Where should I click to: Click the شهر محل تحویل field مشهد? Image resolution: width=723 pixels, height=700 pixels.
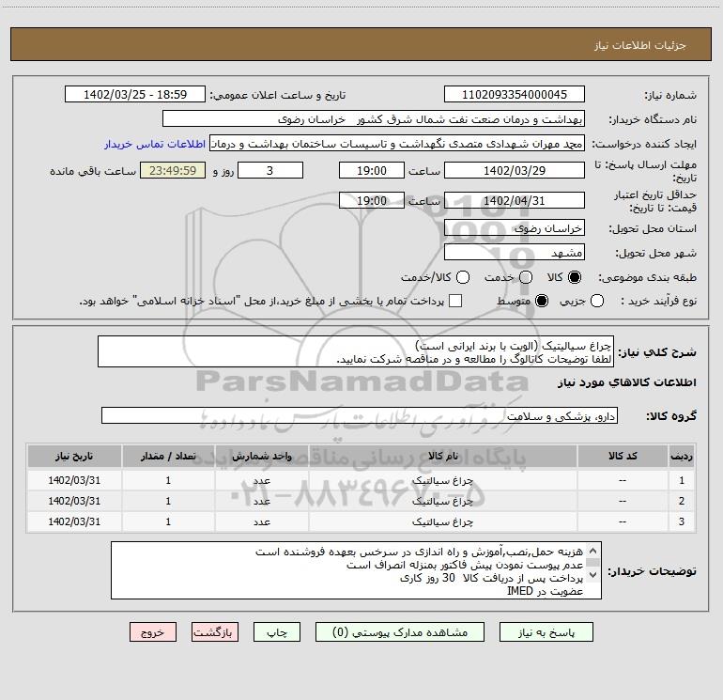[x=515, y=252]
